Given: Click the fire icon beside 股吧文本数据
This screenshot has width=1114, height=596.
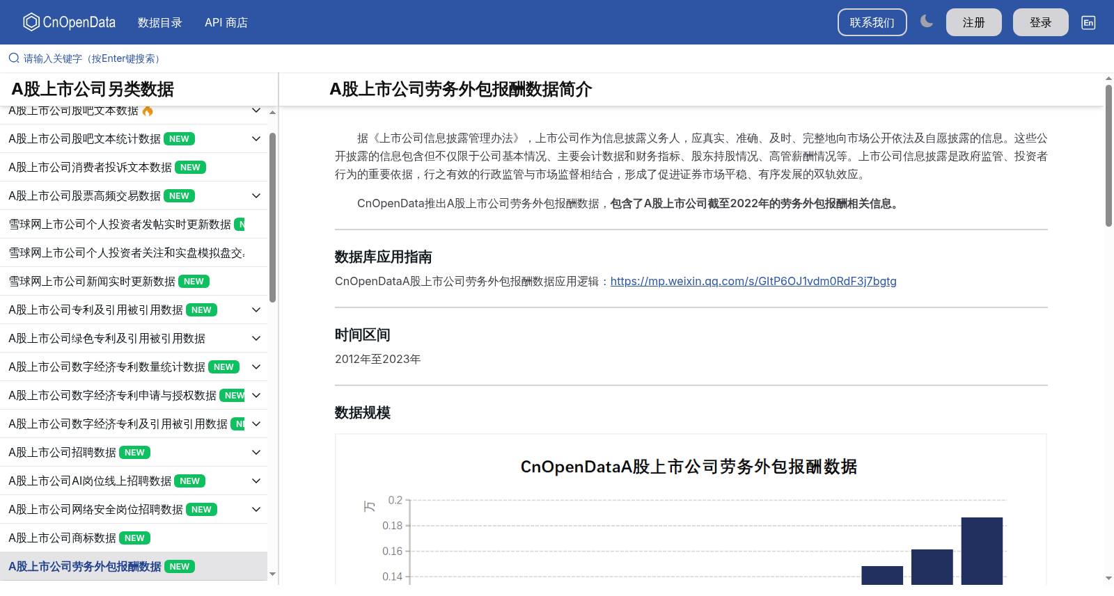Looking at the screenshot, I should click(148, 111).
